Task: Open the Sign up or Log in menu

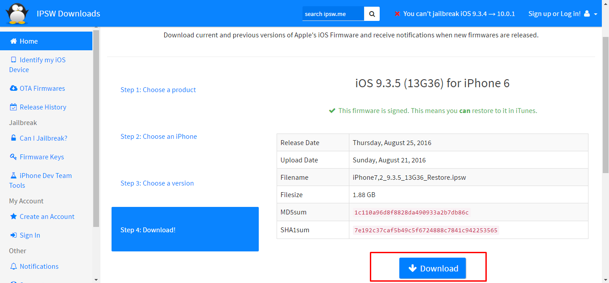Action: (x=562, y=14)
